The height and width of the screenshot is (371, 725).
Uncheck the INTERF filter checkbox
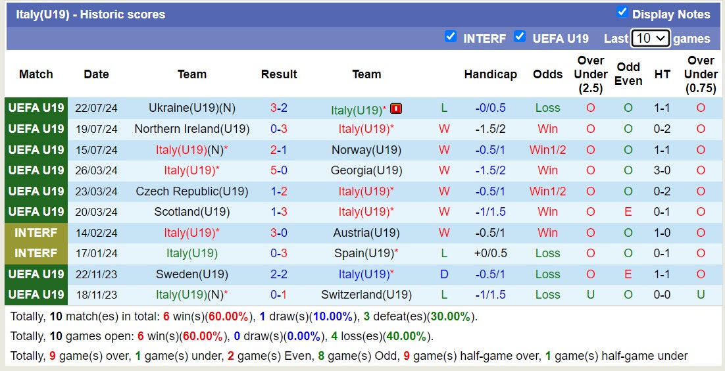pos(451,37)
